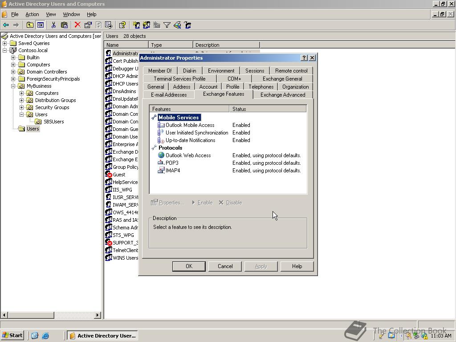456x342 pixels.
Task: Click the Export List toolbar icon
Action: pos(109,25)
